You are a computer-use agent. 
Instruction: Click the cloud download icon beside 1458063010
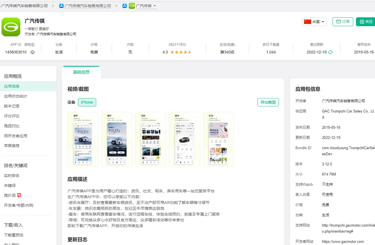pos(33,52)
